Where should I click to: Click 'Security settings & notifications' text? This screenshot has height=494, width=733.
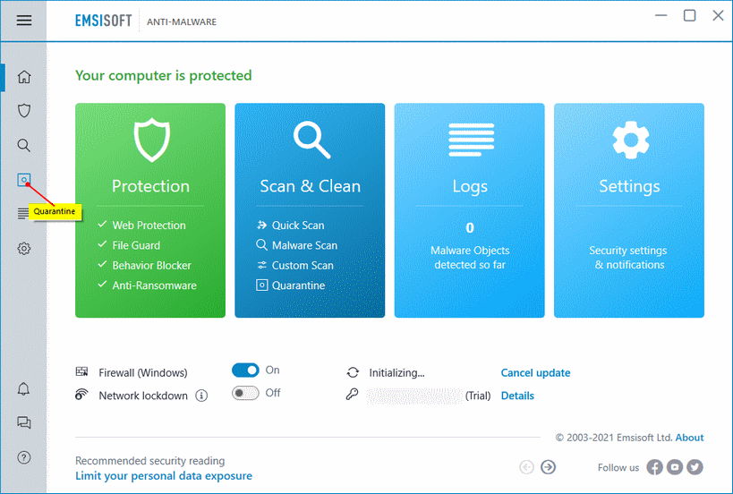pyautogui.click(x=629, y=258)
